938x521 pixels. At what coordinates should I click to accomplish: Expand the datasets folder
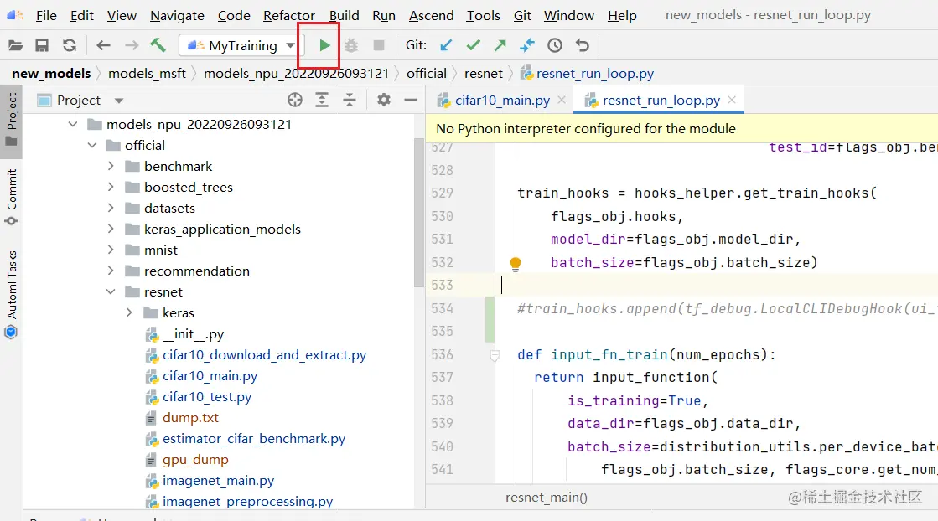(111, 208)
